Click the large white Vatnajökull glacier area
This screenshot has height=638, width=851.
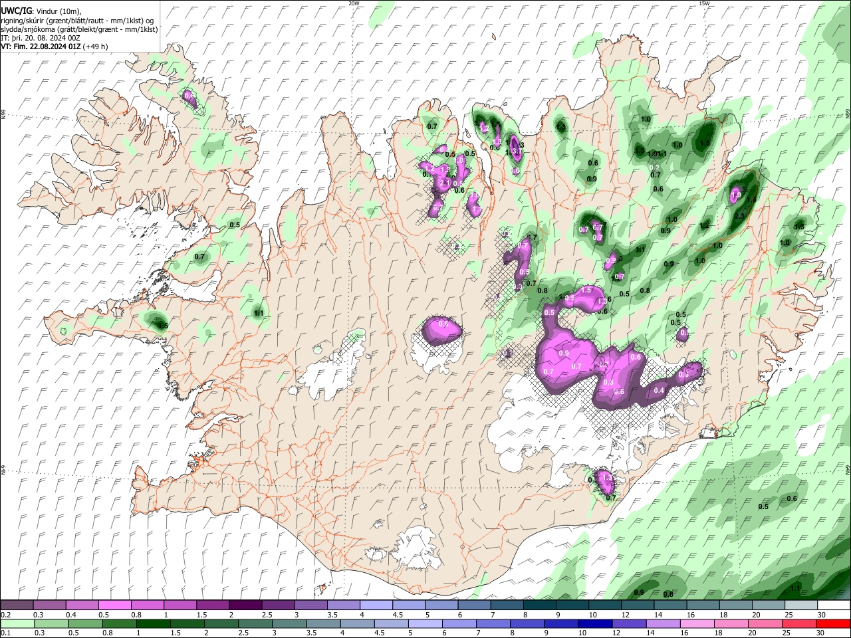[x=558, y=425]
